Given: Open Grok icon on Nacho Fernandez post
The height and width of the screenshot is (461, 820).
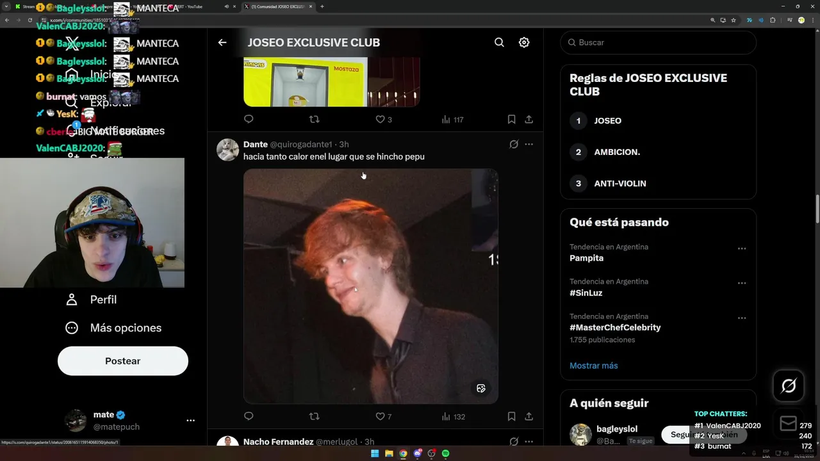Looking at the screenshot, I should click(514, 441).
